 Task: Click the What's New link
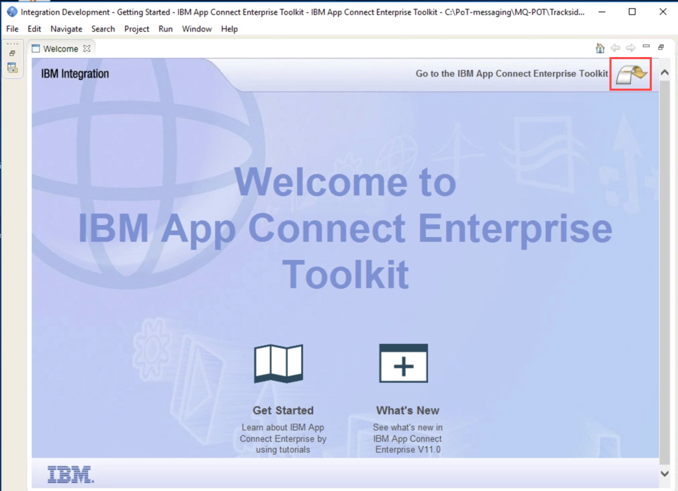coord(408,410)
